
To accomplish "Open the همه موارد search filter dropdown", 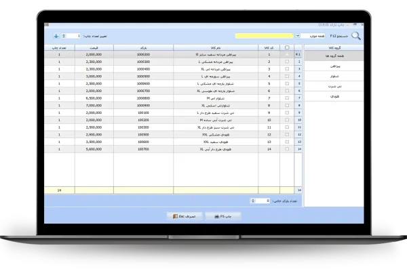I will 298,36.
